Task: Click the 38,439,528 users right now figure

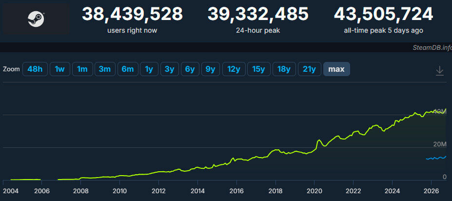Action: [x=132, y=14]
